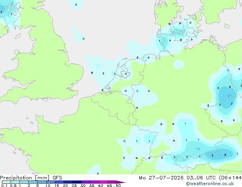The width and height of the screenshot is (242, 187).
Task: Click the purple arrow tip above 50
Action: 121,182
